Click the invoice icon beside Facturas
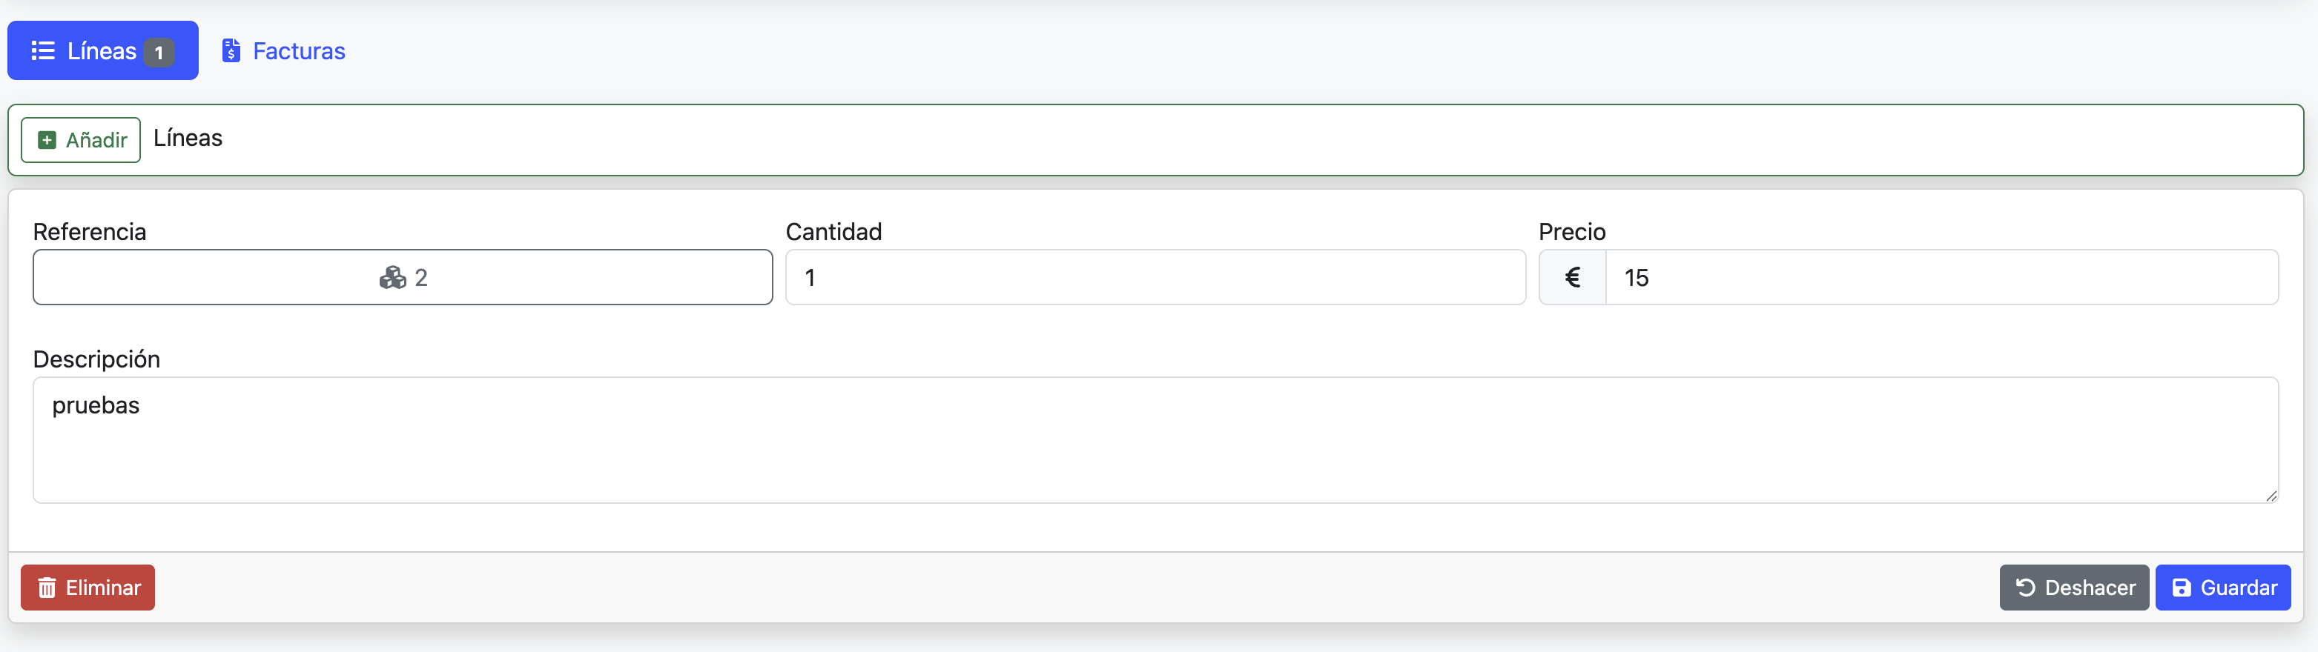 point(232,50)
